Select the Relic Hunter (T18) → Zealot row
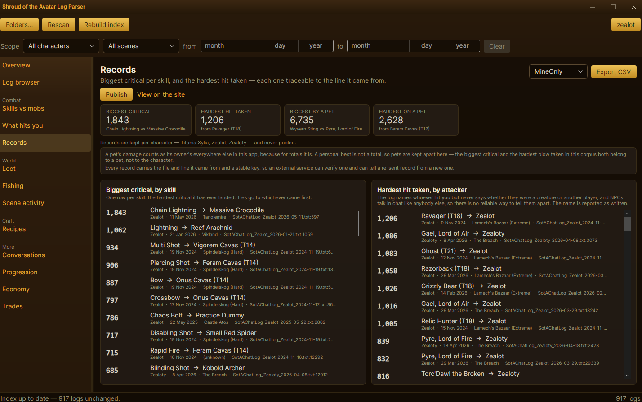The height and width of the screenshot is (402, 642). click(x=499, y=324)
